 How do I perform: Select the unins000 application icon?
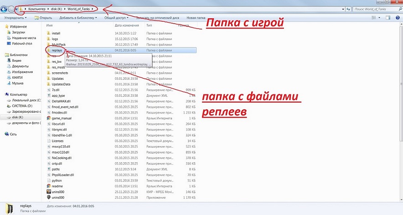pyautogui.click(x=49, y=197)
